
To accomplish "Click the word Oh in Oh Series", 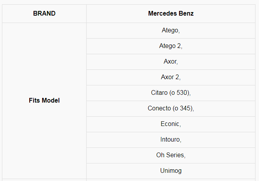I will 160,155.
